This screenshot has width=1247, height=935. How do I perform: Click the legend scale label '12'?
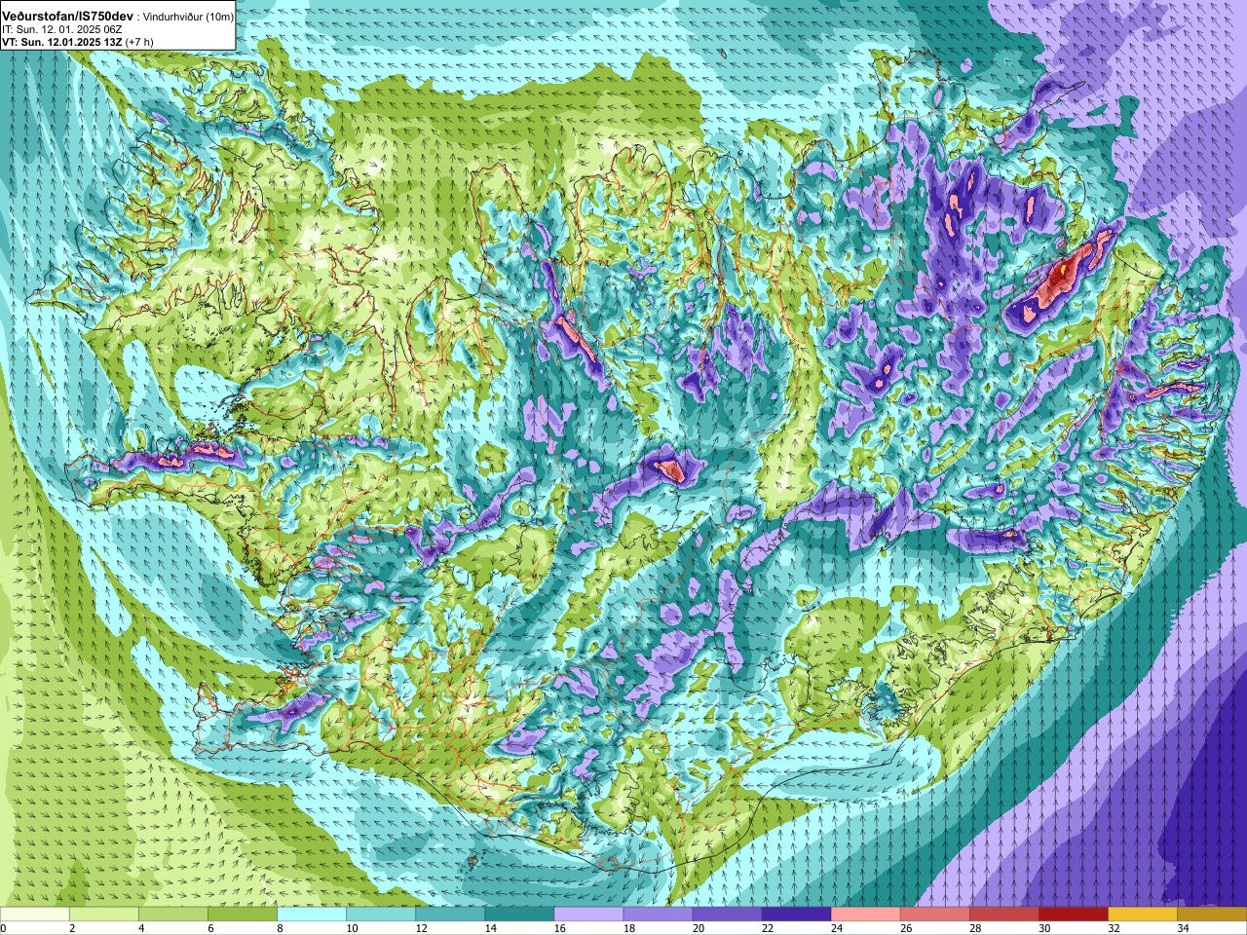(421, 928)
